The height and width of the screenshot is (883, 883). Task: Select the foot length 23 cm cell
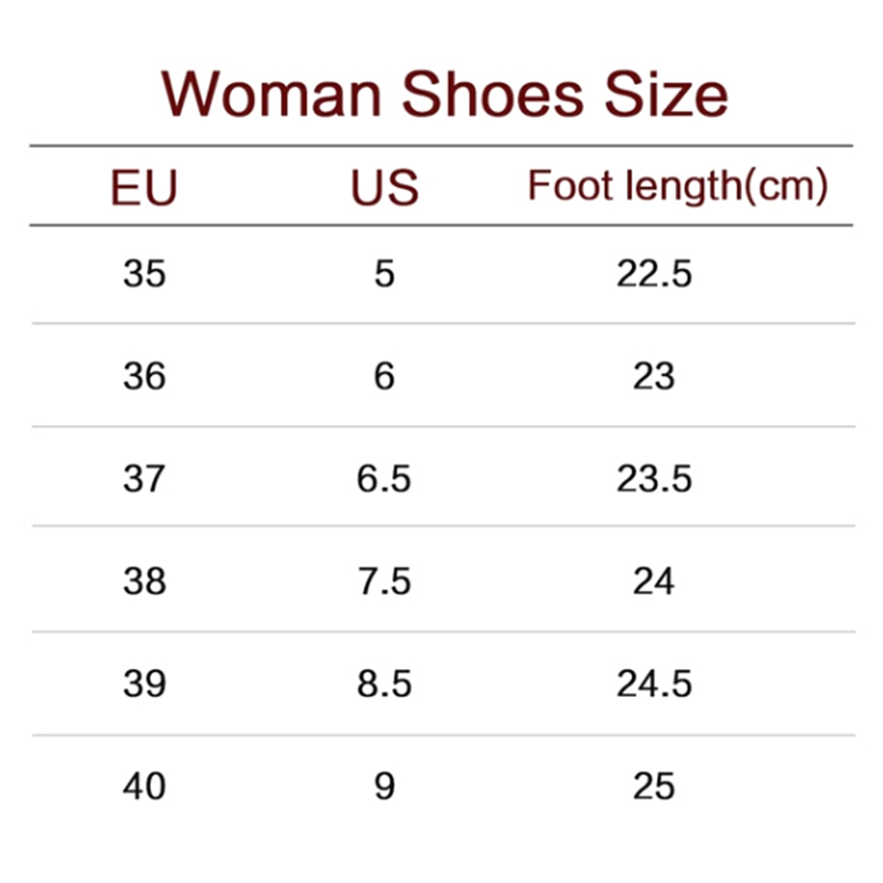coord(654,376)
